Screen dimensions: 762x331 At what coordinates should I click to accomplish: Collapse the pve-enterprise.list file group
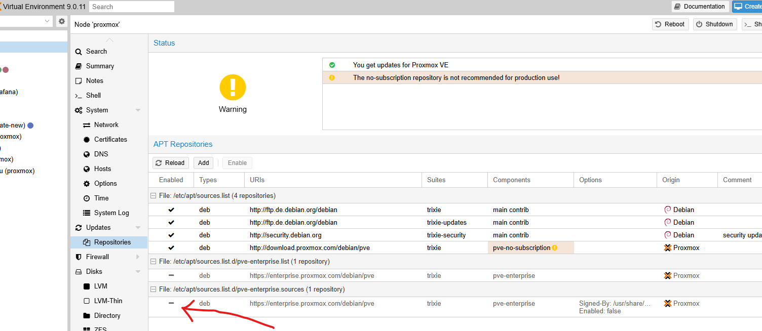[x=153, y=261]
